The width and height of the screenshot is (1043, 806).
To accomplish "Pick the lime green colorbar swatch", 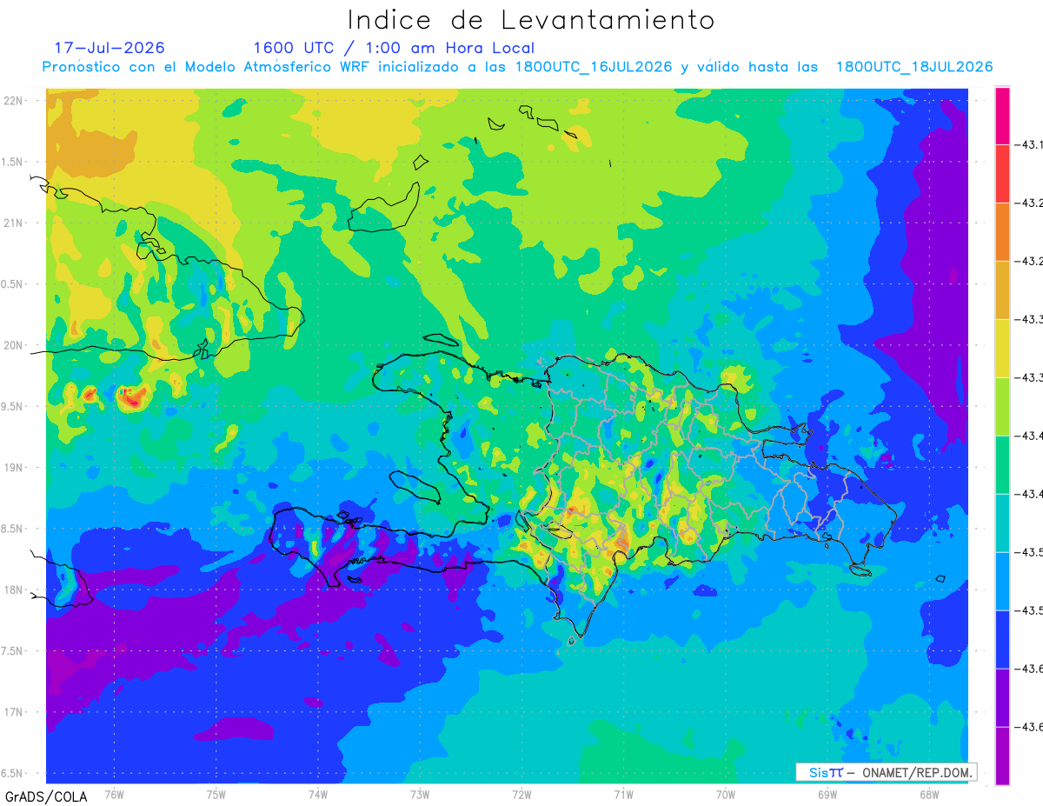I will (1002, 406).
